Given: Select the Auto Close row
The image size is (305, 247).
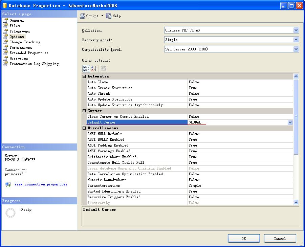Looking at the screenshot, I should tap(190, 82).
